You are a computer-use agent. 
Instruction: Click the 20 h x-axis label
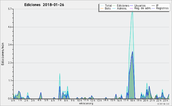coord(145,100)
